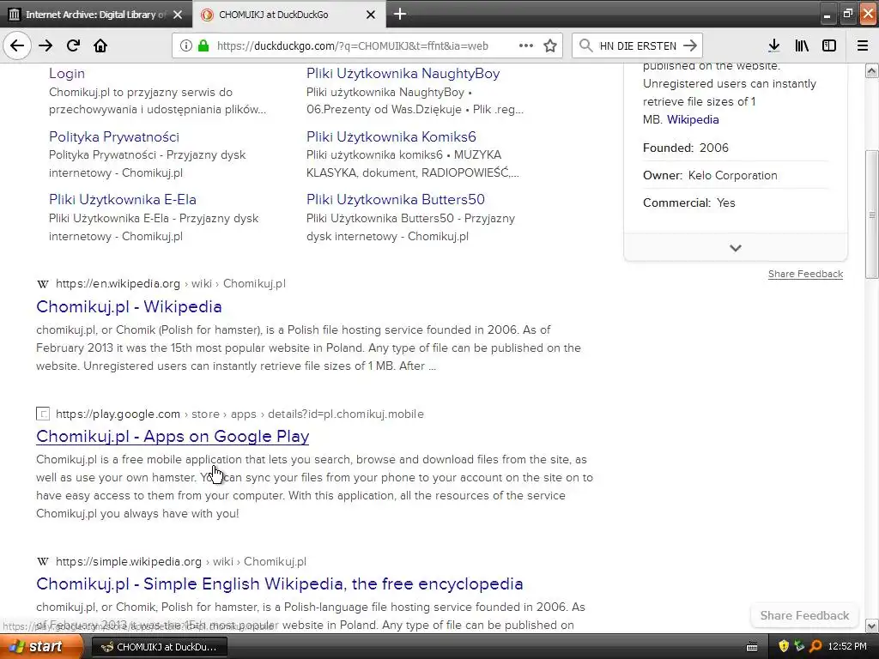Open a new browser tab
The width and height of the screenshot is (879, 659).
tap(400, 14)
